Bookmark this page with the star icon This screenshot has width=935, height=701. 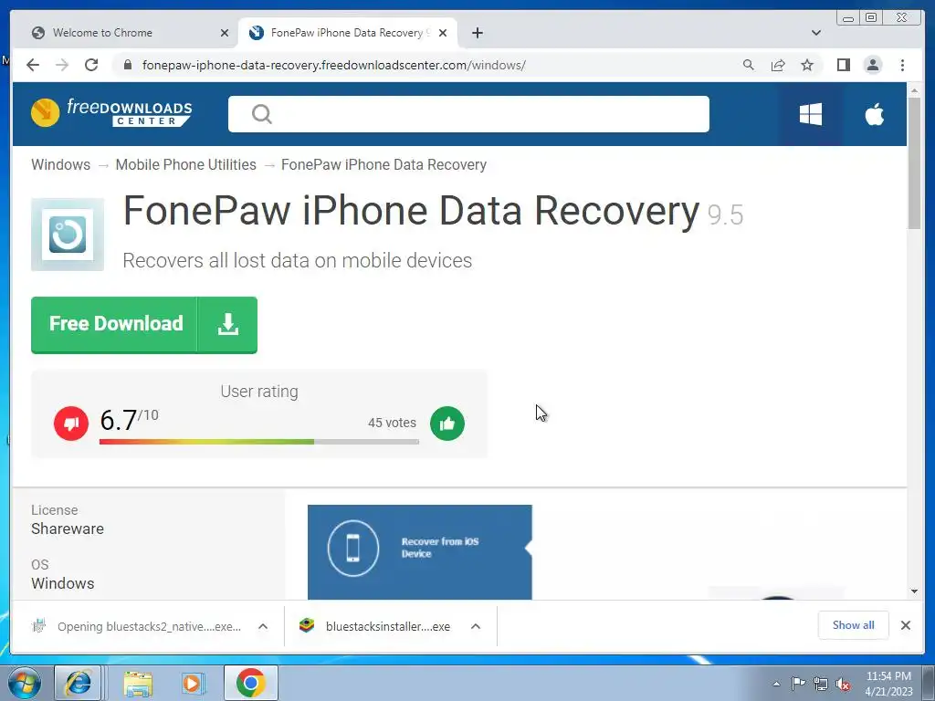tap(807, 65)
